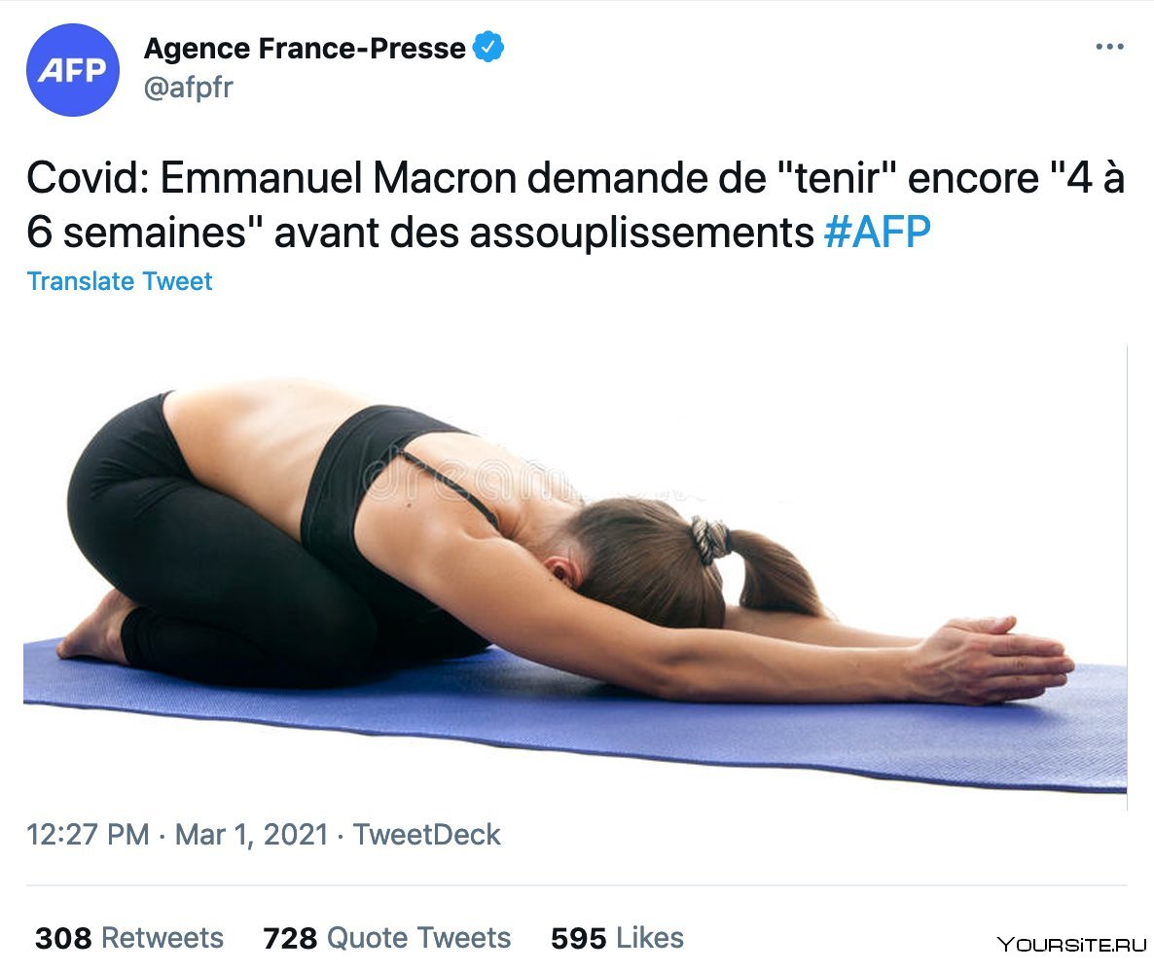The height and width of the screenshot is (972, 1154).
Task: Open the #AFP hashtag
Action: (878, 233)
